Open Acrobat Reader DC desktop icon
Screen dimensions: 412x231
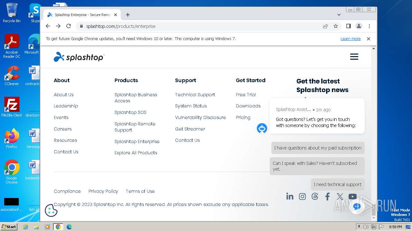12,46
